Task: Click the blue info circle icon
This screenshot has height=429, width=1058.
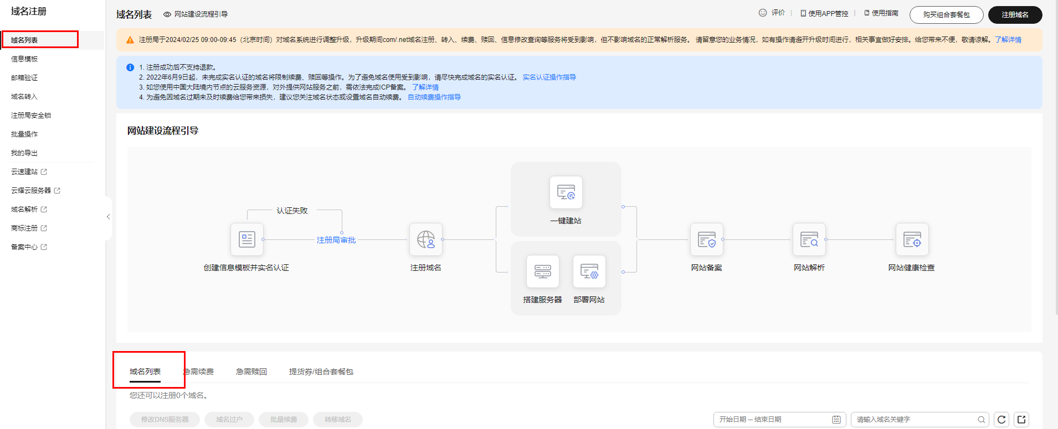Action: coord(130,67)
